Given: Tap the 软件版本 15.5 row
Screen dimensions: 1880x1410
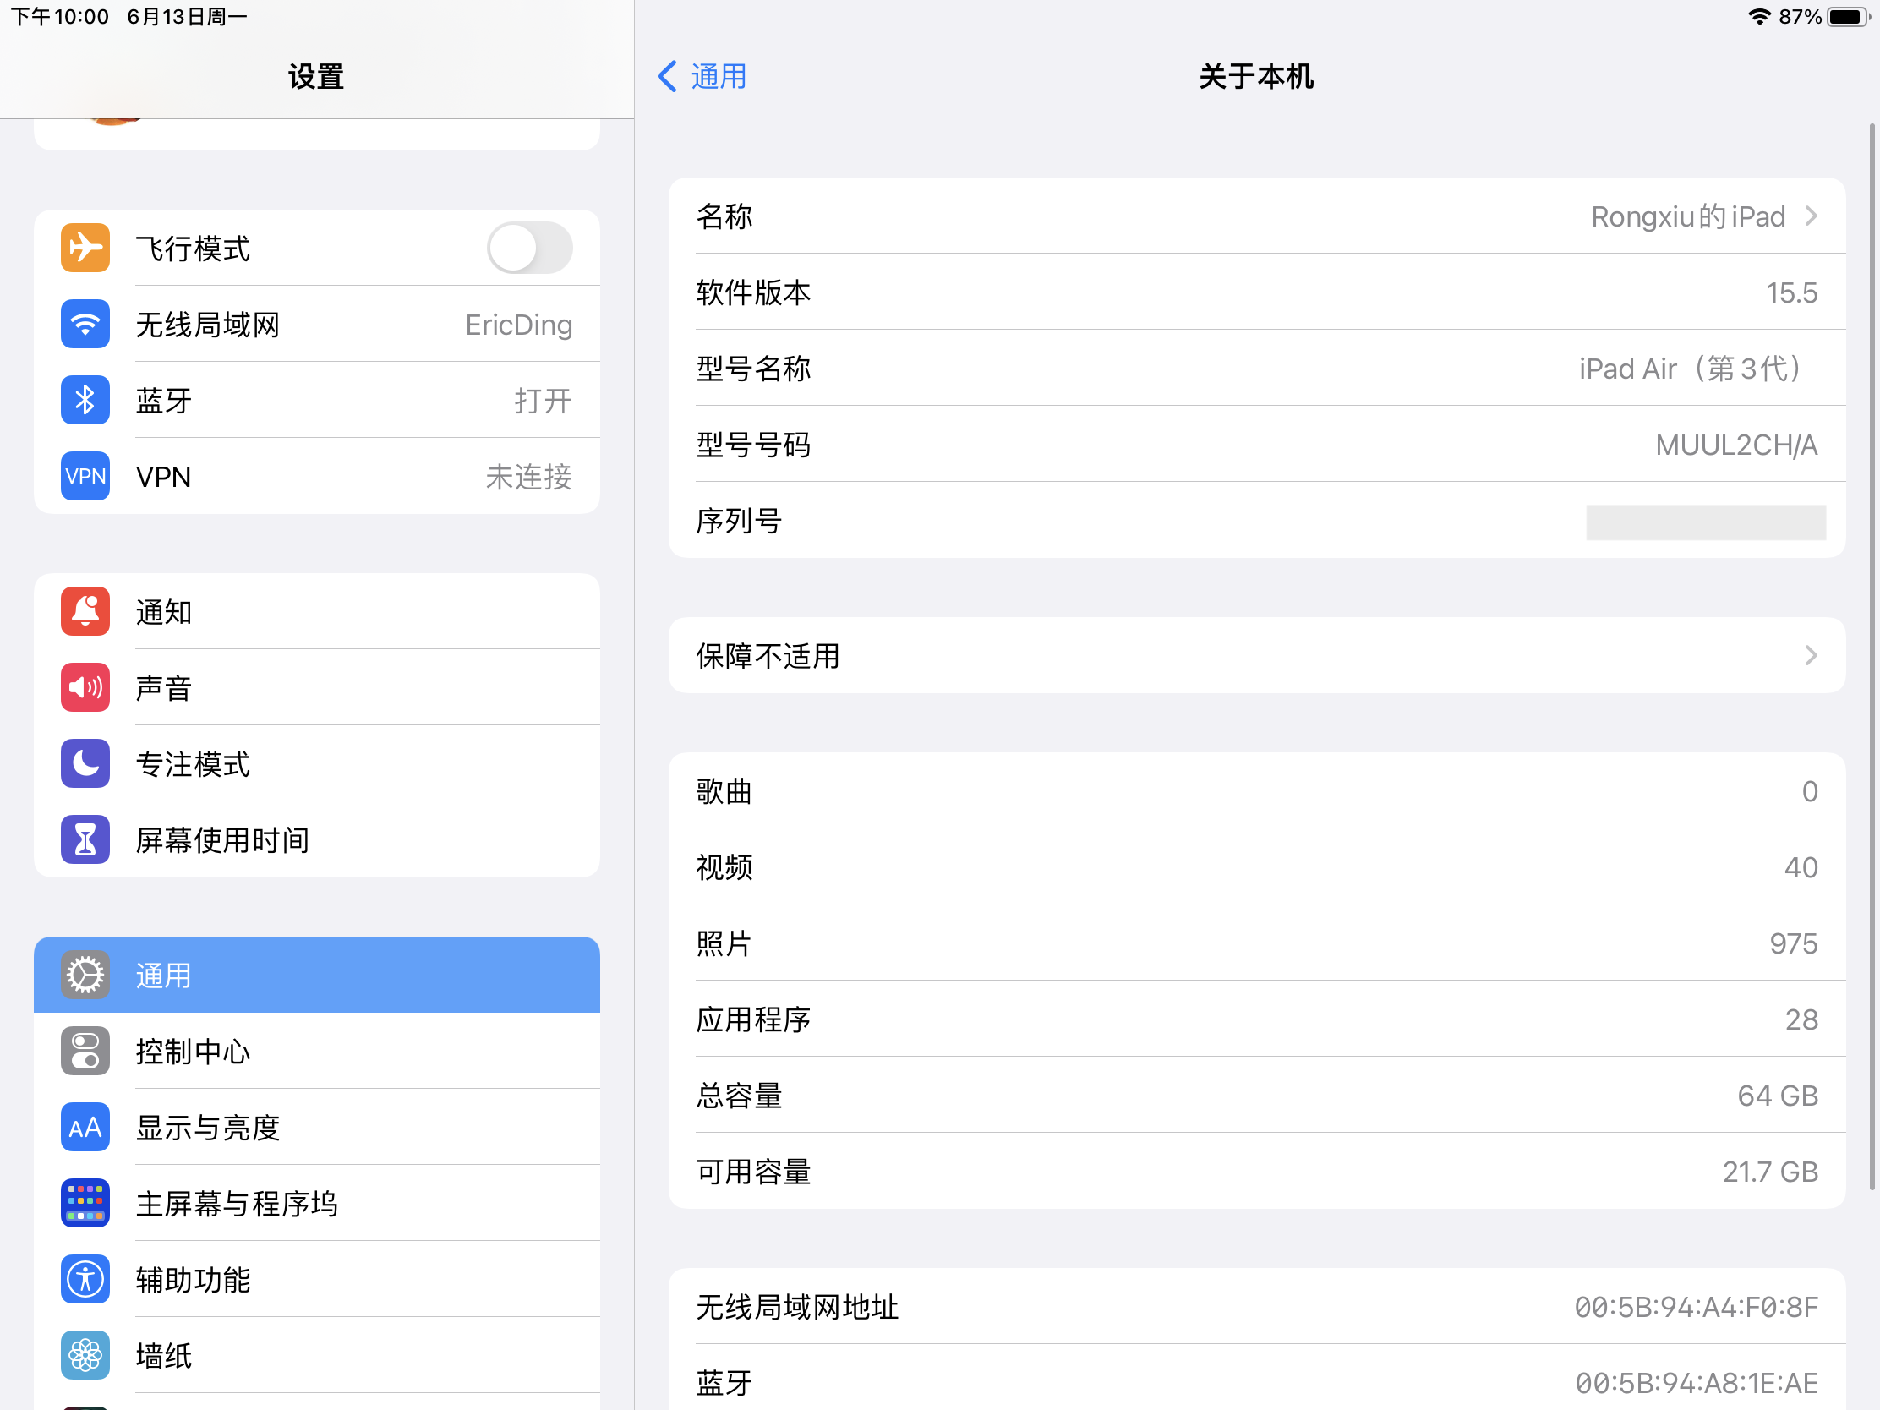Looking at the screenshot, I should (1256, 292).
